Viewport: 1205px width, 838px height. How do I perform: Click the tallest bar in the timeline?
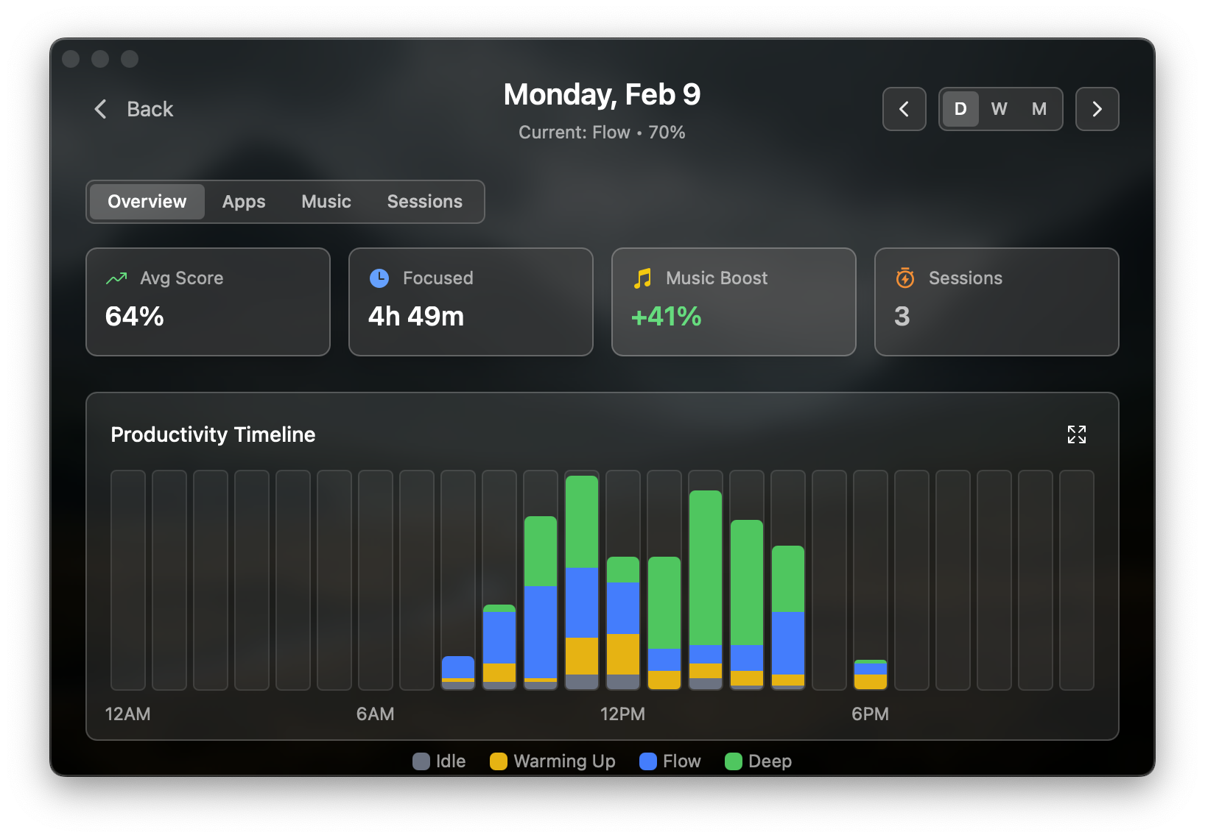pyautogui.click(x=581, y=582)
